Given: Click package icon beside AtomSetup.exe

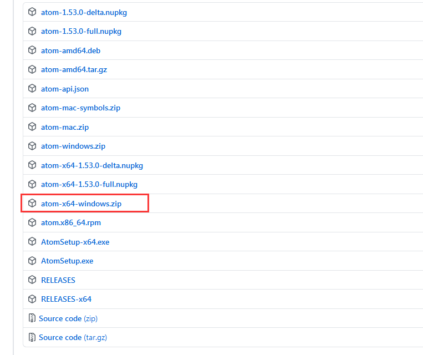Looking at the screenshot, I should [32, 261].
